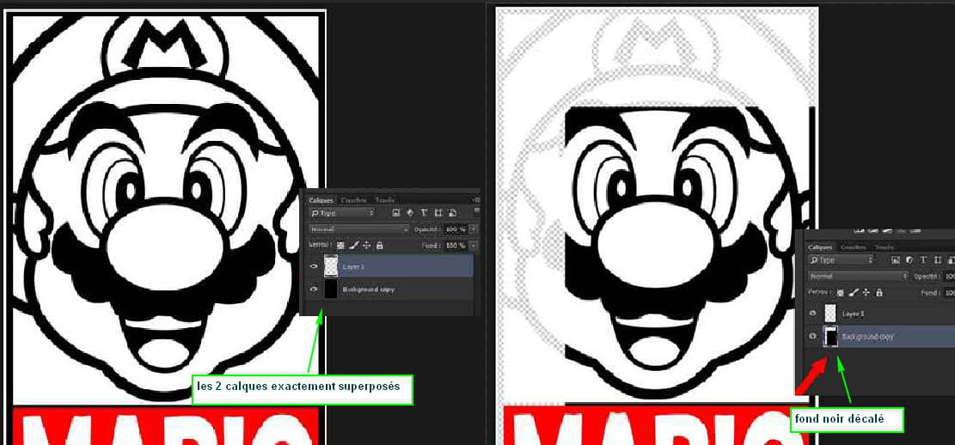955x445 pixels.
Task: Filter shape layers in the left panel
Action: pos(438,213)
